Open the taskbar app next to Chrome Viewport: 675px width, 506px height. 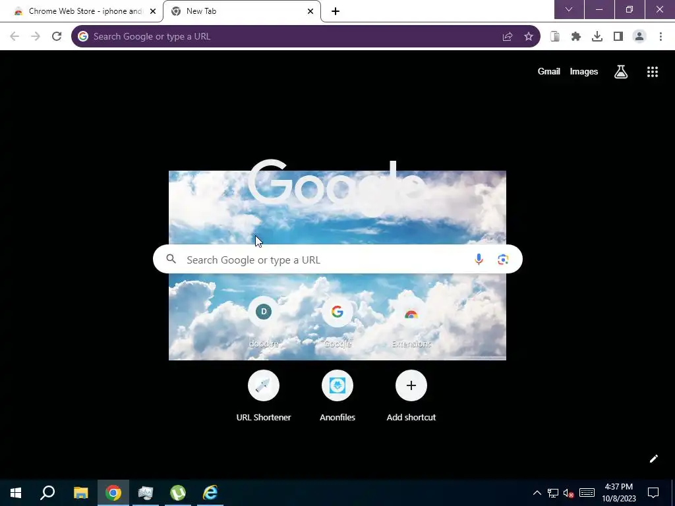click(x=146, y=493)
